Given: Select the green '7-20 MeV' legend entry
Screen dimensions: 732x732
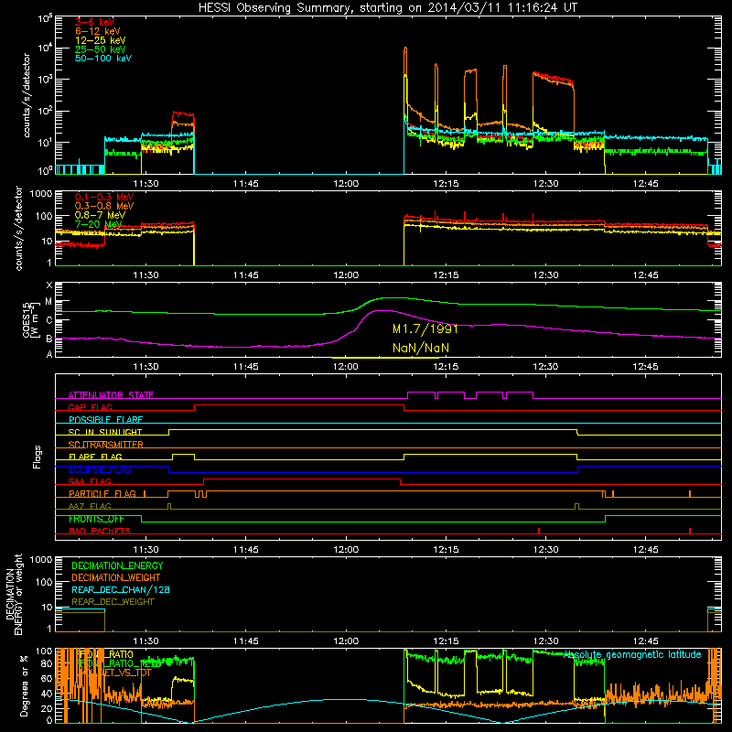Looking at the screenshot, I should pos(99,224).
